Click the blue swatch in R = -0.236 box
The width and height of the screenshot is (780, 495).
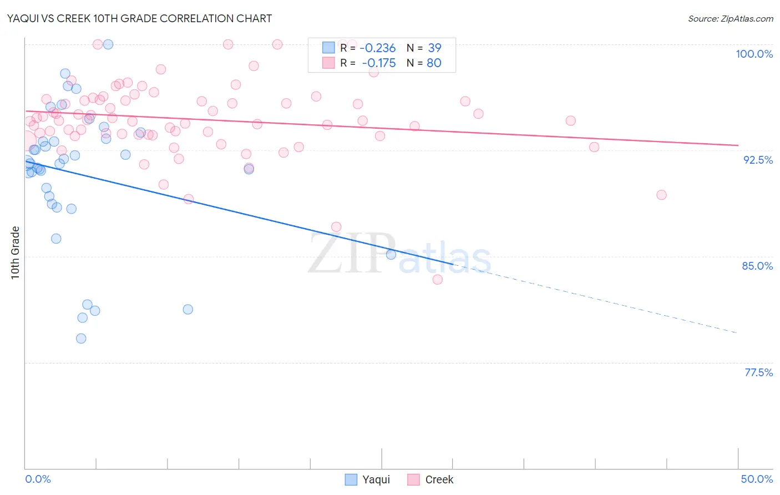click(328, 48)
